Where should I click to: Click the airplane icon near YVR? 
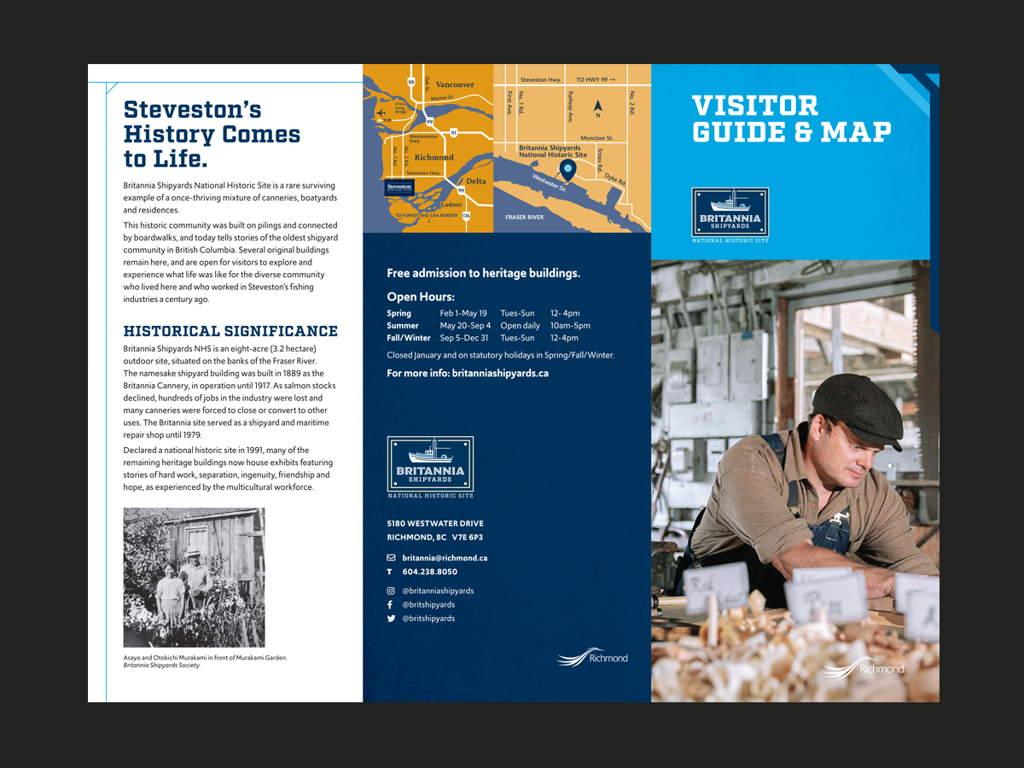pos(381,113)
